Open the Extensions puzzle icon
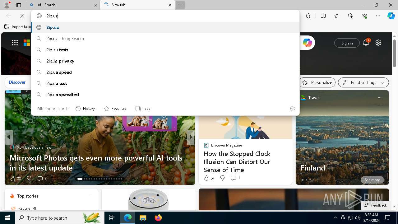Screen dimensions: 398x224 coord(308,16)
